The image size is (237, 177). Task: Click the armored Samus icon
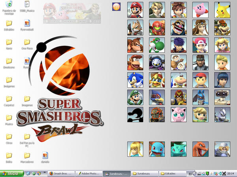(157, 28)
